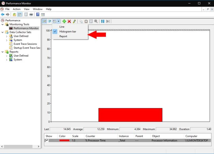Click the red histogram bar in the graph

tap(130, 115)
